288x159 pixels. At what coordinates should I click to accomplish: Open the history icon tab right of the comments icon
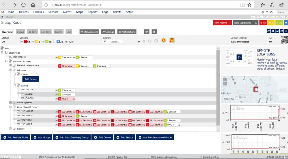pos(154,32)
